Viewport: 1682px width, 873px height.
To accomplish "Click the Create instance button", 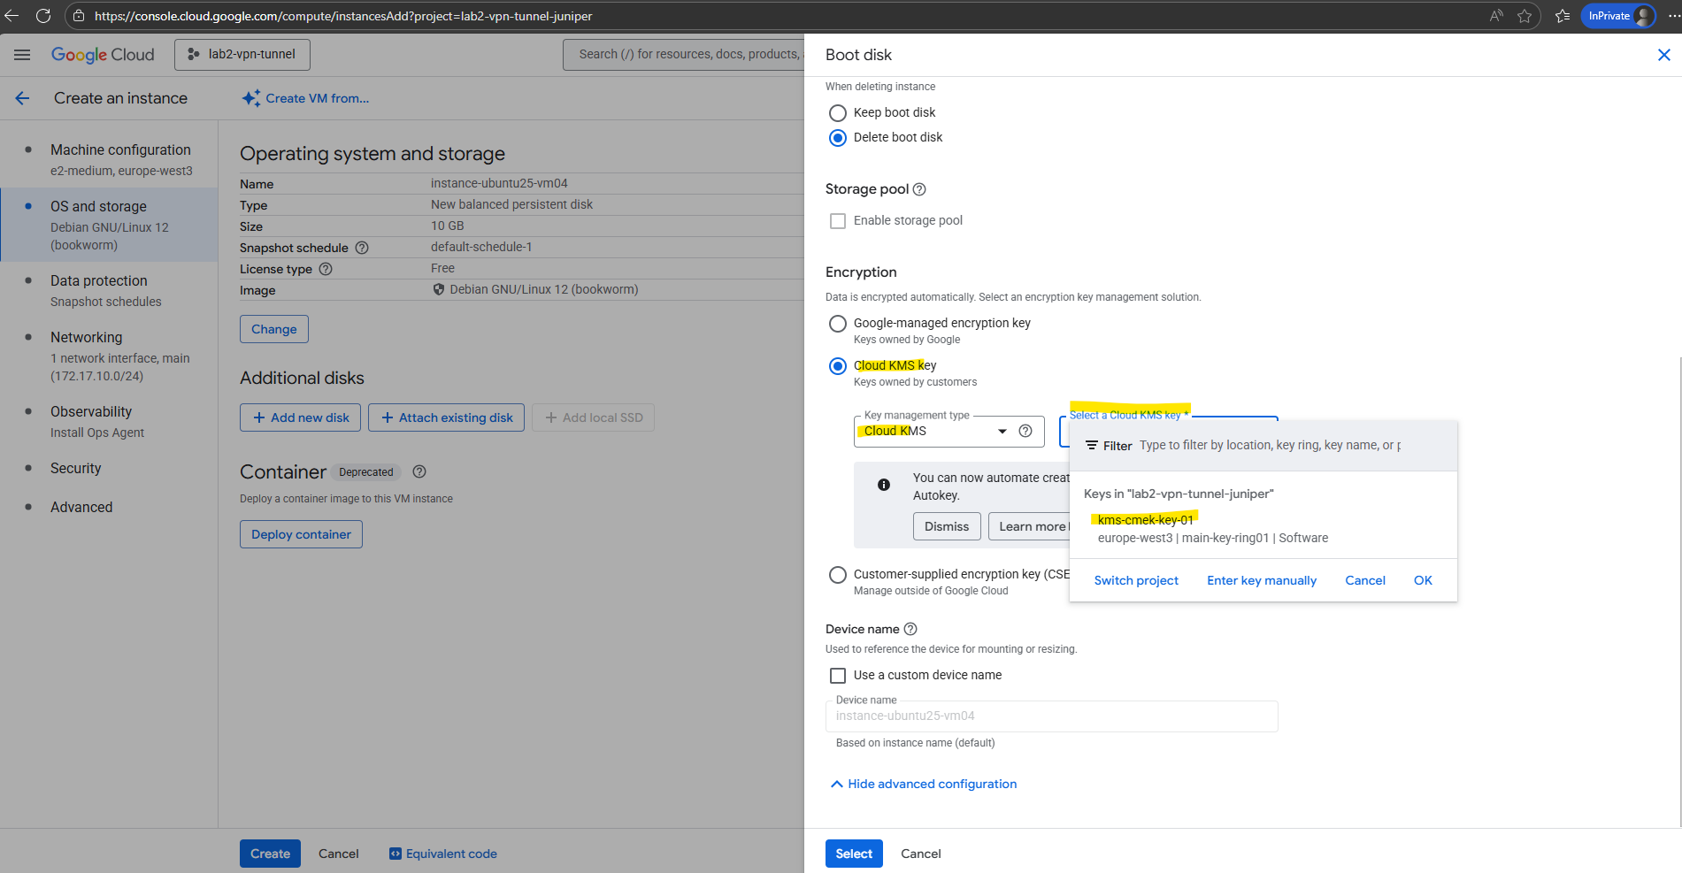I will click(270, 854).
